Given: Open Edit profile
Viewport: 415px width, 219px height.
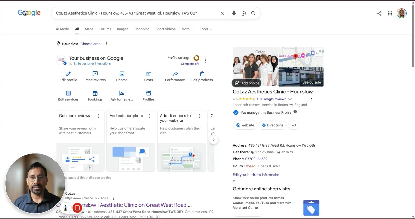Looking at the screenshot, I should pyautogui.click(x=68, y=77).
